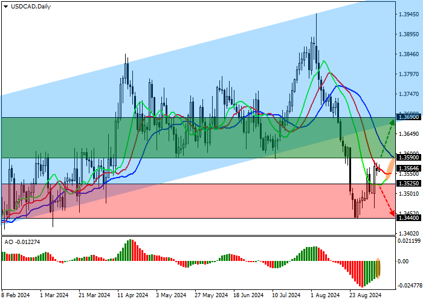Select the 1.37970 price axis value
The image size is (423, 302).
pos(409,74)
